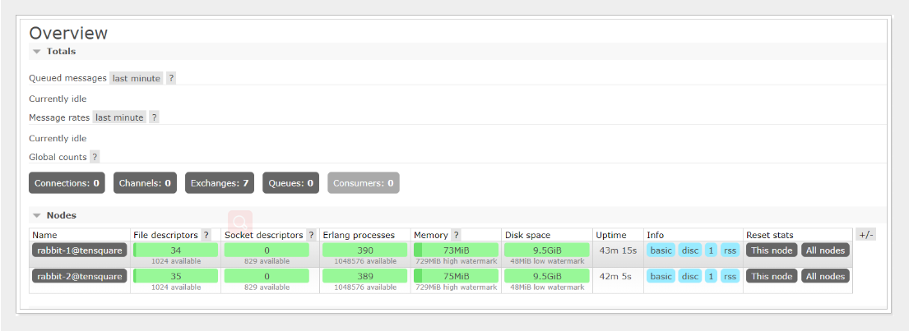
Task: Change Queued messages last minute range
Action: tap(136, 78)
